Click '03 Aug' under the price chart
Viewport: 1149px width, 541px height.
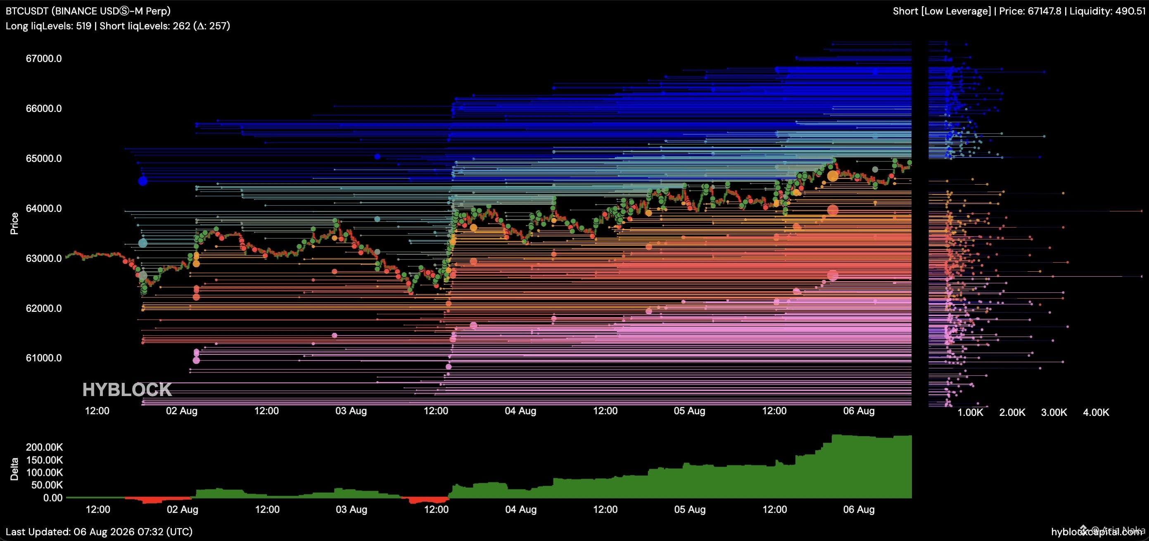351,411
